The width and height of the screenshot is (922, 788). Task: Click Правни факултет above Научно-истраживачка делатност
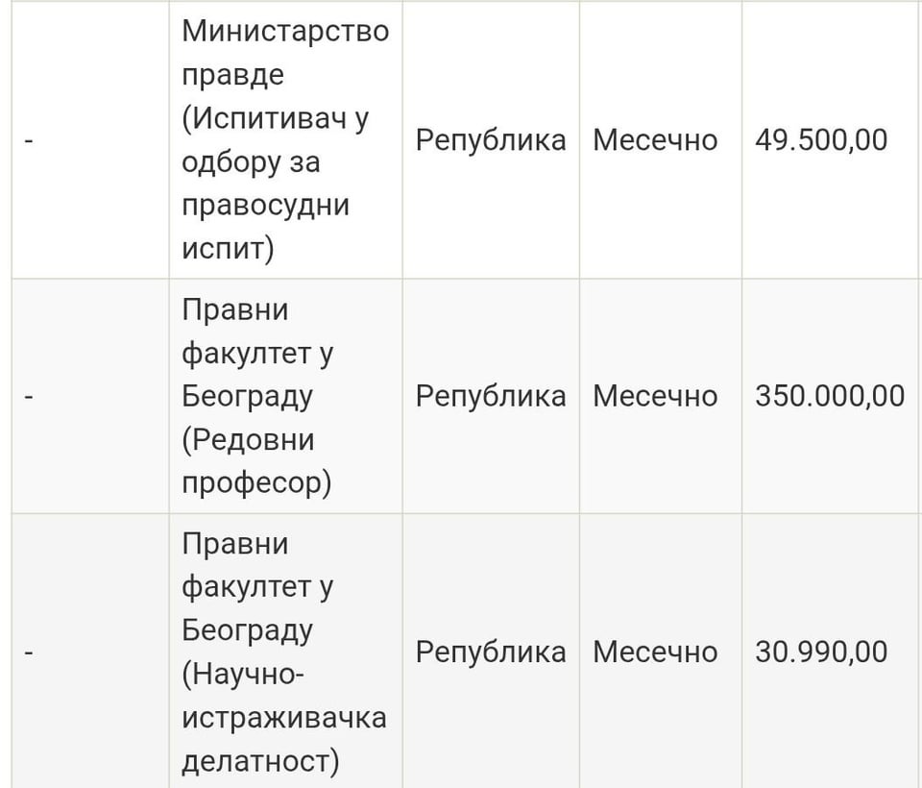256,565
